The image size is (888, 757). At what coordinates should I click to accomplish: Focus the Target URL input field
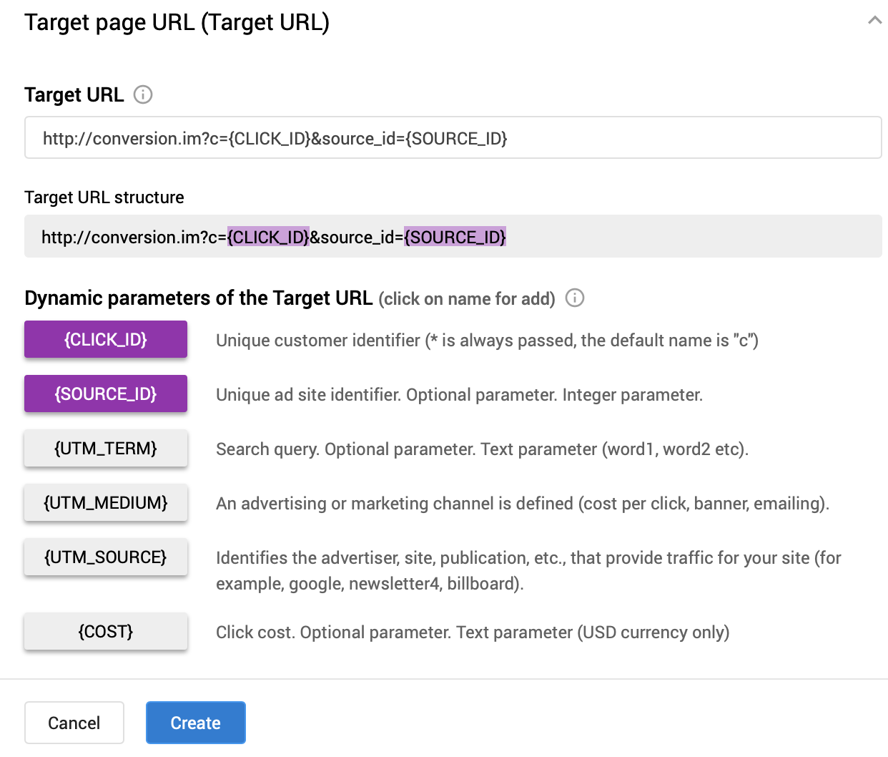pyautogui.click(x=453, y=137)
